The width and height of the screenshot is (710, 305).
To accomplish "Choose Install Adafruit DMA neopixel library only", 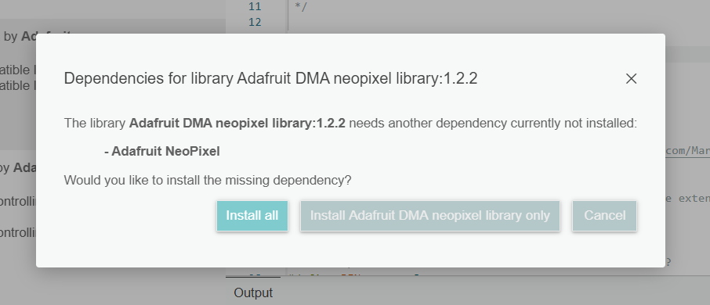I will (429, 216).
